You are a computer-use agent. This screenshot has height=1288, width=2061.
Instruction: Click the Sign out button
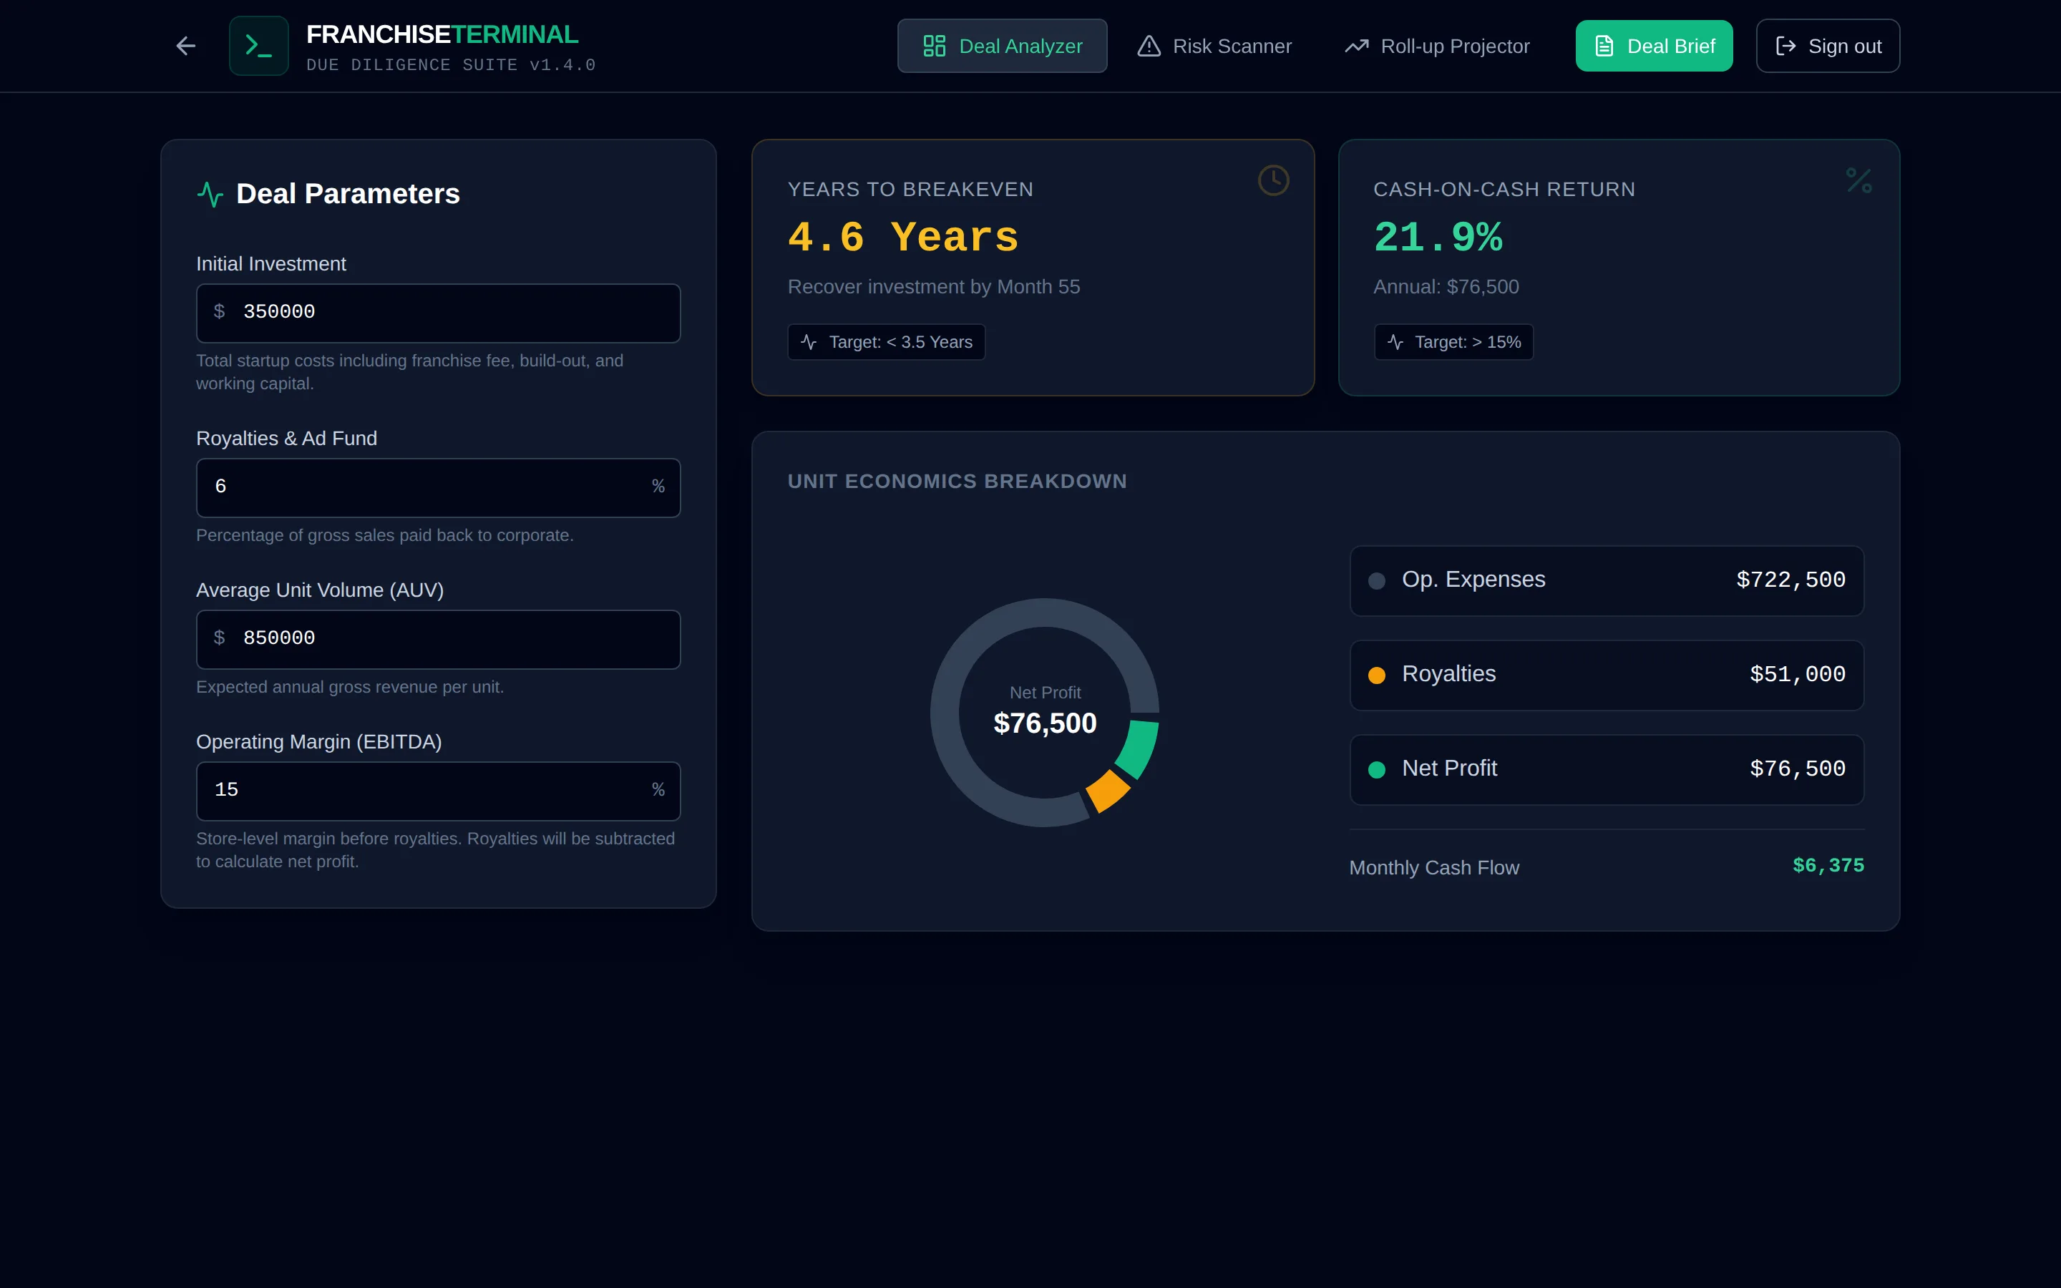click(x=1828, y=46)
